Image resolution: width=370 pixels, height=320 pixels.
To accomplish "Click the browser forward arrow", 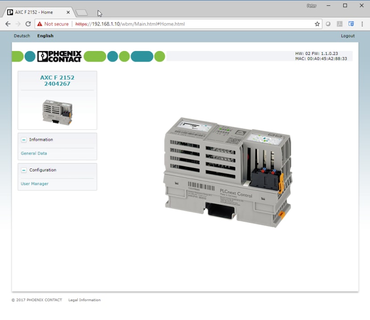I will [18, 24].
